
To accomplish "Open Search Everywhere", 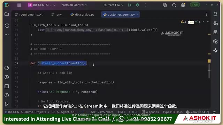I will pos(174,5).
